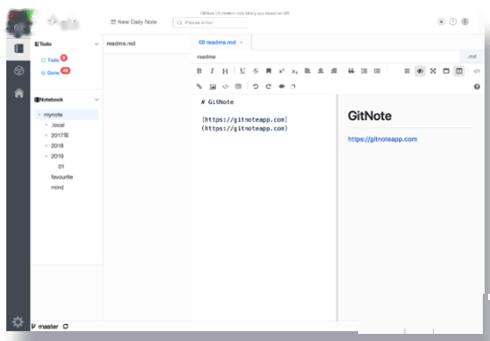Toggle split two-column view
490x341 pixels.
click(459, 71)
